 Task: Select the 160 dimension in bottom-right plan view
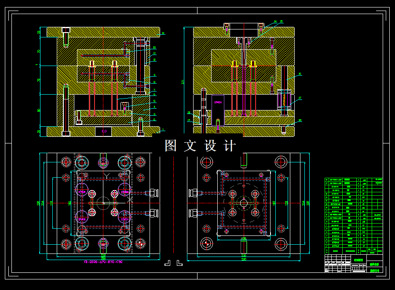point(274,203)
